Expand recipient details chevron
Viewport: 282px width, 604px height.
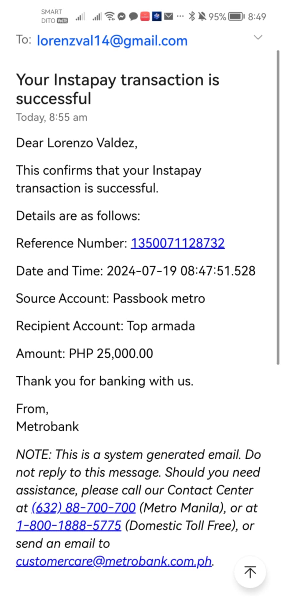[258, 37]
